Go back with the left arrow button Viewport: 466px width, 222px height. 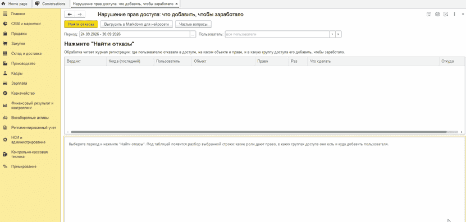point(70,14)
